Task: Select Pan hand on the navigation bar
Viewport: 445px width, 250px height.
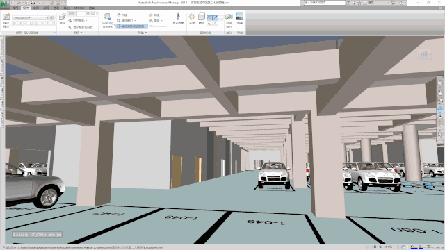Action: (440, 92)
